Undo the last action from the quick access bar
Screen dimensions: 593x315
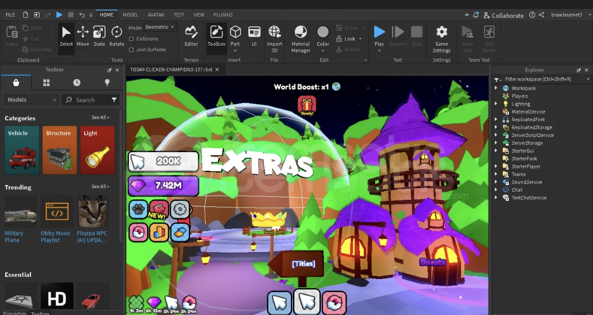82,15
